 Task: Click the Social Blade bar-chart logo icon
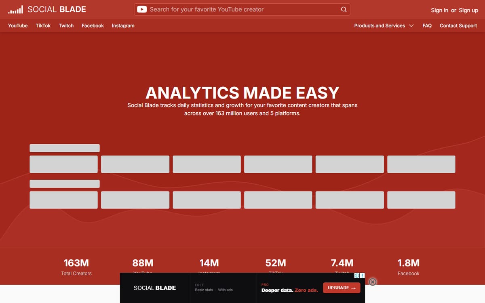pos(15,9)
